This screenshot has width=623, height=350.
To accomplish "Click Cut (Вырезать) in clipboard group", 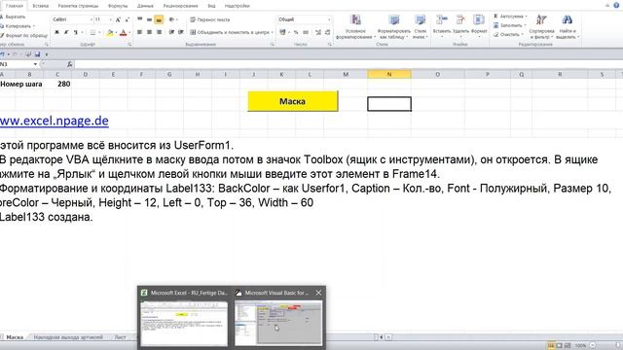I will tap(13, 17).
